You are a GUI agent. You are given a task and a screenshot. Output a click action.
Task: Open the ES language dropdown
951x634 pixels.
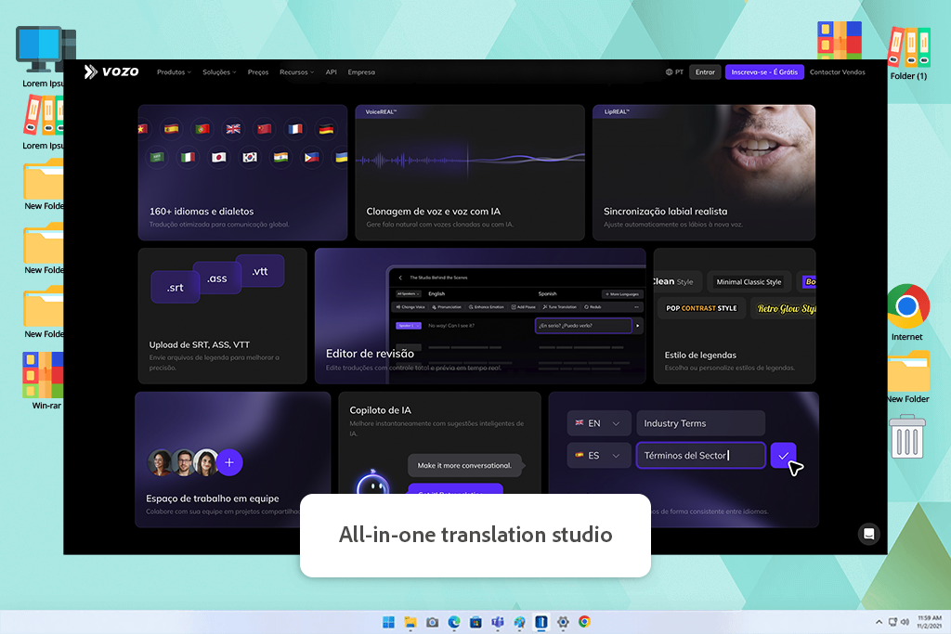coord(599,455)
